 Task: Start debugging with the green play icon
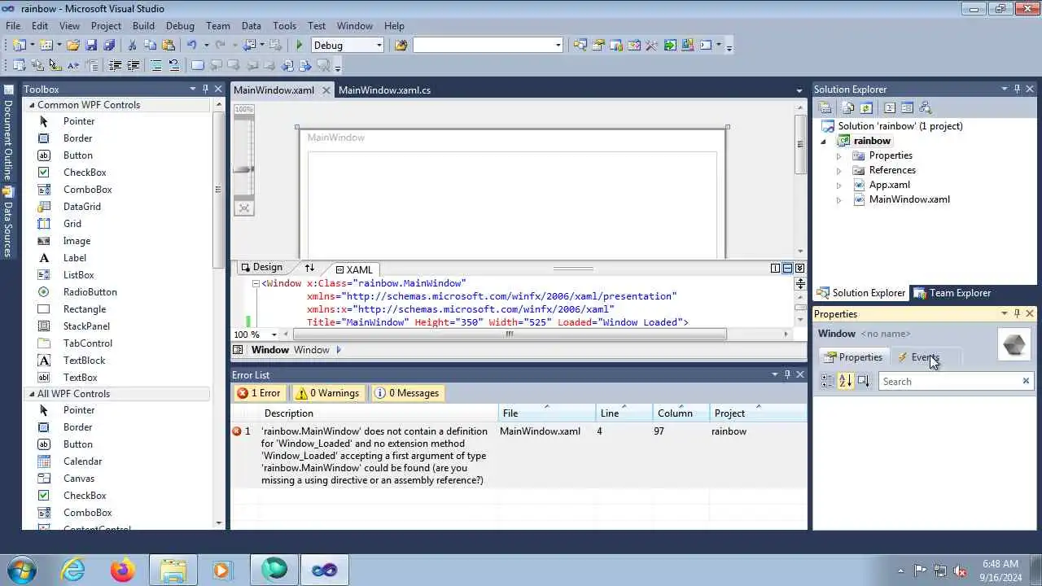pyautogui.click(x=300, y=46)
